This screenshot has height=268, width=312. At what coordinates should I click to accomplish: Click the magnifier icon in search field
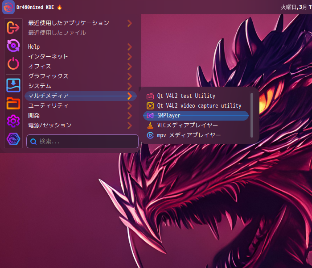click(x=33, y=142)
